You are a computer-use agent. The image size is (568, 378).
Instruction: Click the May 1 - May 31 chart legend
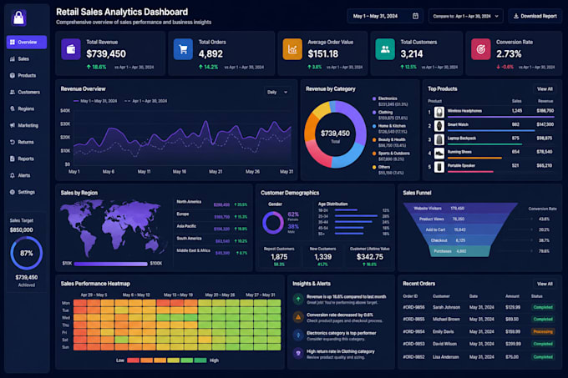point(95,101)
